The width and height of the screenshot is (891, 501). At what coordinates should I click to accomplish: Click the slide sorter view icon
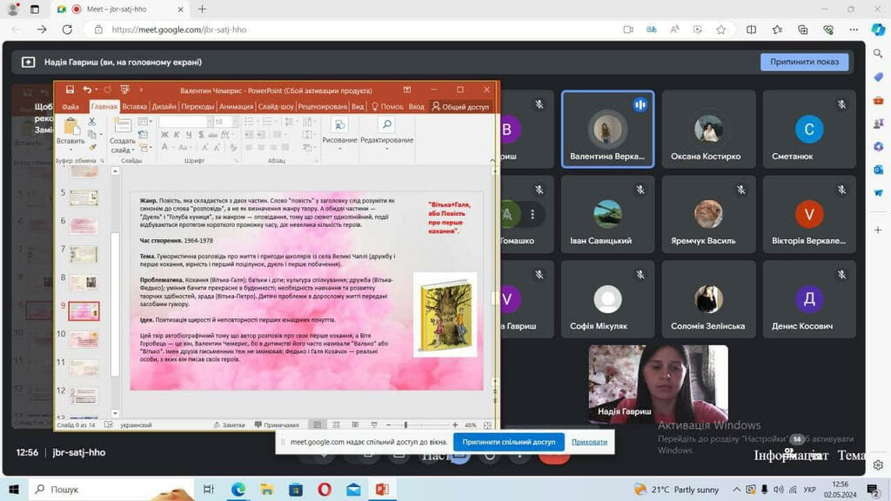pos(335,425)
